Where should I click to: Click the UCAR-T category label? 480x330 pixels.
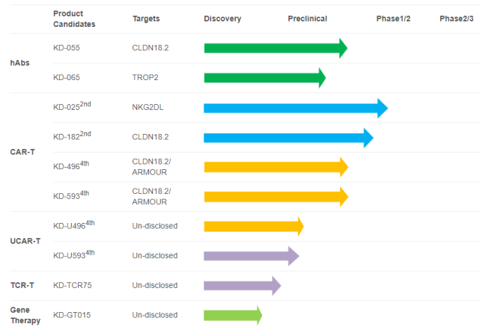(25, 240)
